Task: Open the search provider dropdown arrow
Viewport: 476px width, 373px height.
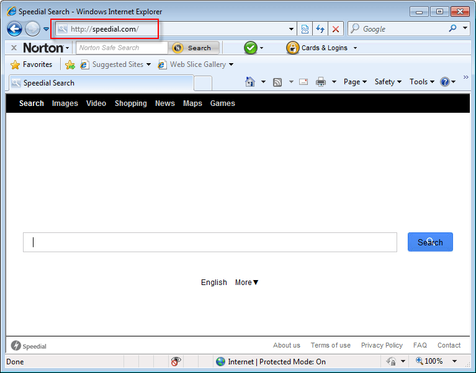Action: point(465,28)
